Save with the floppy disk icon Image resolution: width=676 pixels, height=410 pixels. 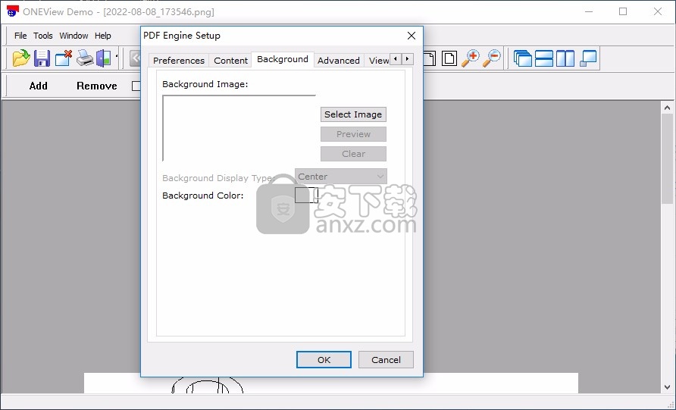point(42,58)
